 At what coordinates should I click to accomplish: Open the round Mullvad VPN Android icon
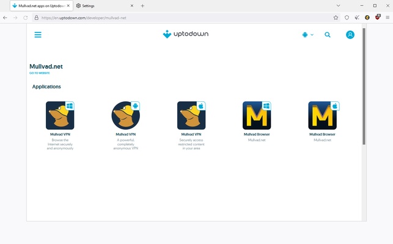click(125, 115)
